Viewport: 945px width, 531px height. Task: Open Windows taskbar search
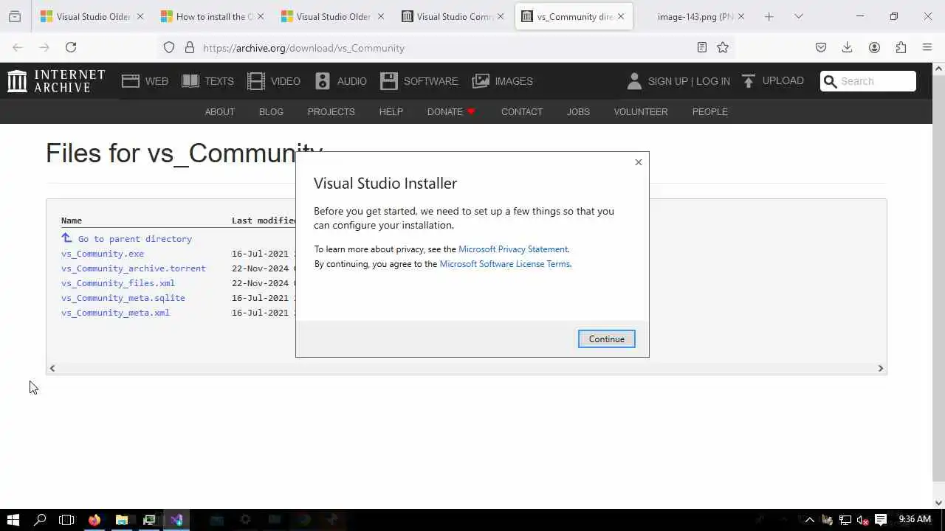(x=40, y=520)
